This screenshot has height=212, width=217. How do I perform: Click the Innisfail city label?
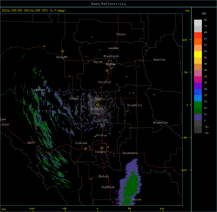104,82
